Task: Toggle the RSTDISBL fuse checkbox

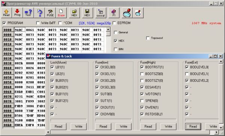Action: coord(142,114)
